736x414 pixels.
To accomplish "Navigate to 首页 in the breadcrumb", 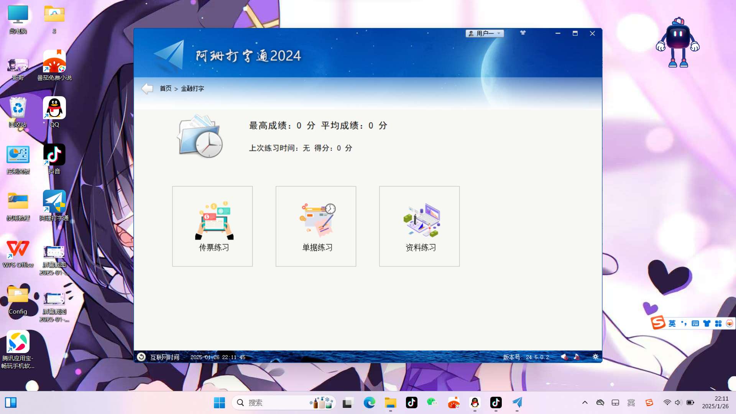I will click(x=166, y=89).
